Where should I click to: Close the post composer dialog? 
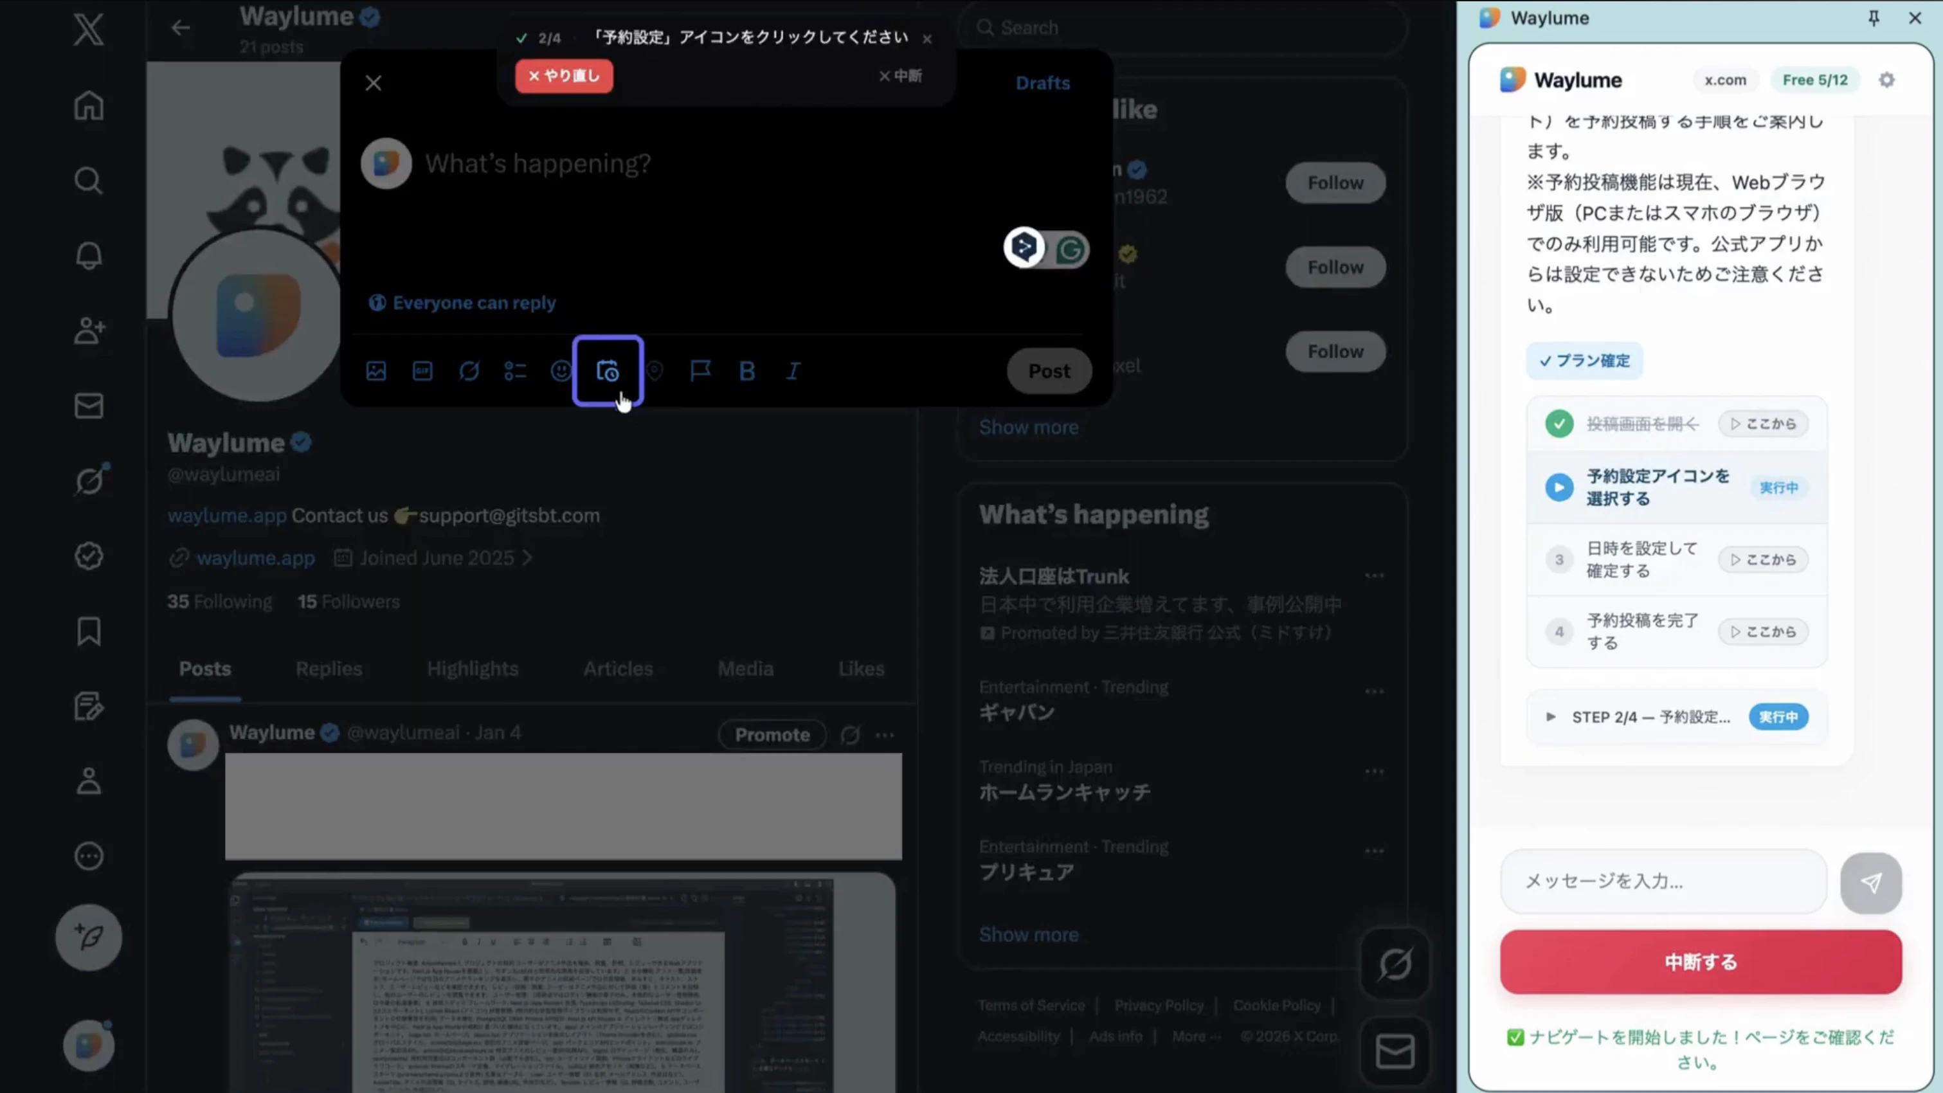pos(374,83)
